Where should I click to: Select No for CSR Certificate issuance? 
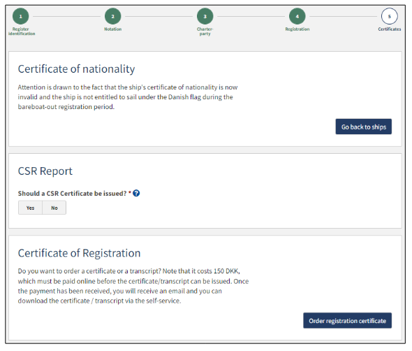(x=54, y=208)
